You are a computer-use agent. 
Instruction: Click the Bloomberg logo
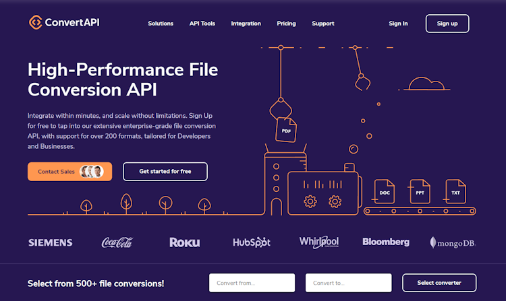(386, 242)
